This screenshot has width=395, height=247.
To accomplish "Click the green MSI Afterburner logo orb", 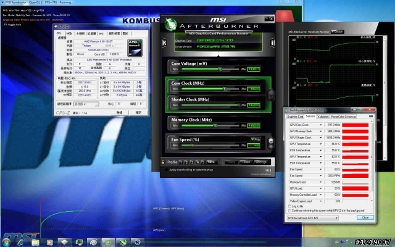I will [x=170, y=25].
